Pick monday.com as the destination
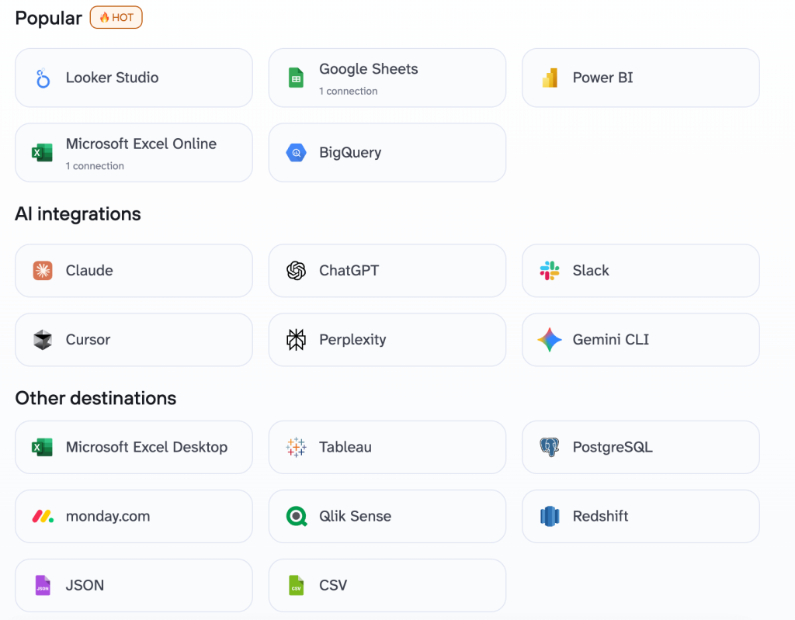The image size is (795, 620). pyautogui.click(x=134, y=516)
